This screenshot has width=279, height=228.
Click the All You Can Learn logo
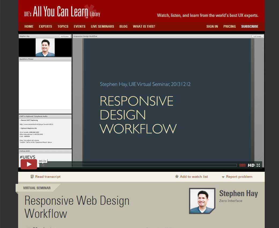[x=62, y=12]
